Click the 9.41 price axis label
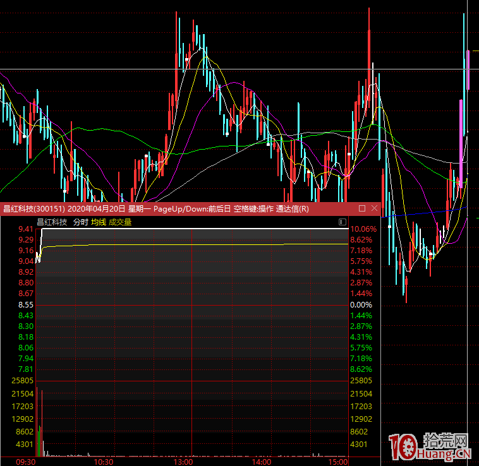479x466 pixels. [26, 229]
